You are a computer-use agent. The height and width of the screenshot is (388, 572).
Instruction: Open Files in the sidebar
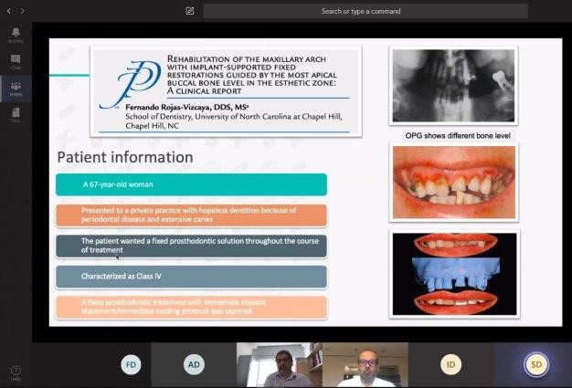pos(16,115)
